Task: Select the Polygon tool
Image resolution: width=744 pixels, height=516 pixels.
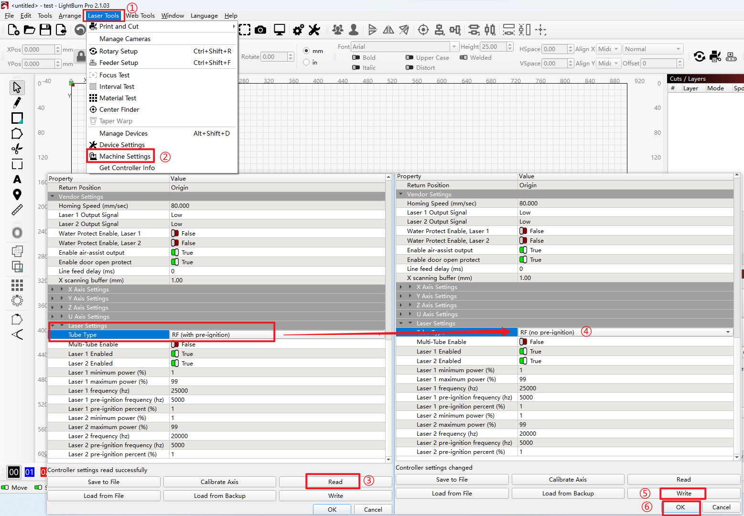Action: [17, 133]
